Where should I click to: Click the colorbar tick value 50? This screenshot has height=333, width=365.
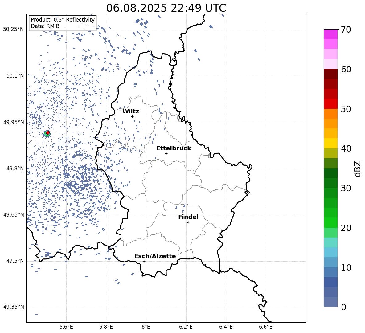point(346,109)
